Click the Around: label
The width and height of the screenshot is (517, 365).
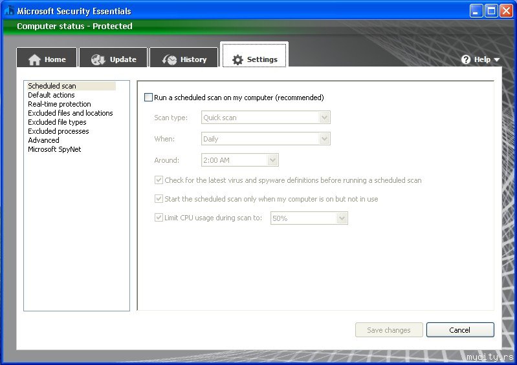(166, 160)
